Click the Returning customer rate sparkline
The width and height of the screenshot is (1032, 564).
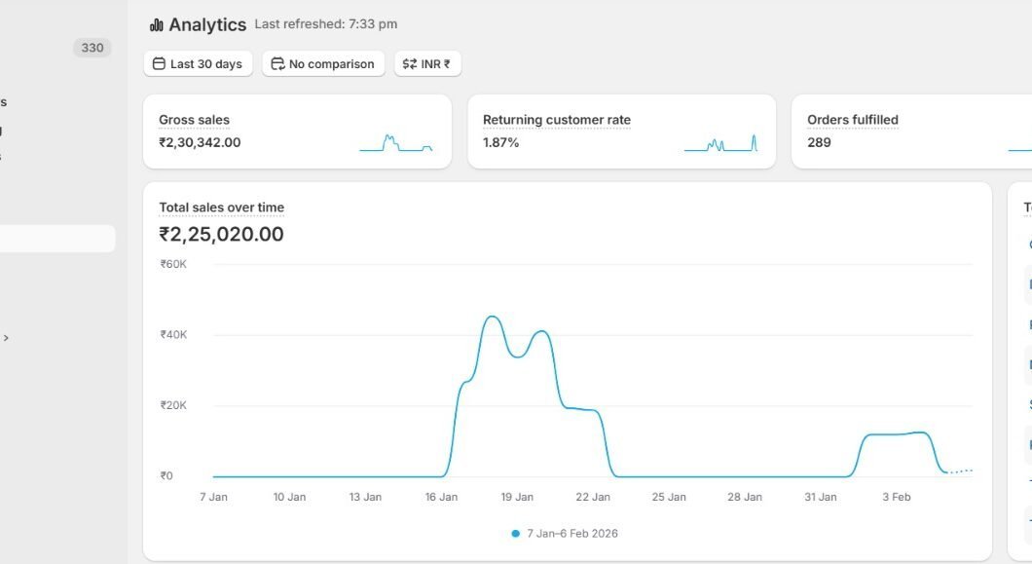(x=720, y=142)
